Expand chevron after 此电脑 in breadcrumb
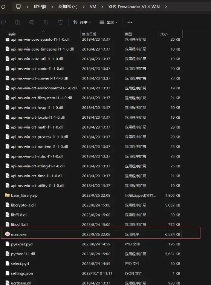Viewport: 211px width, 285px height. tap(52, 7)
